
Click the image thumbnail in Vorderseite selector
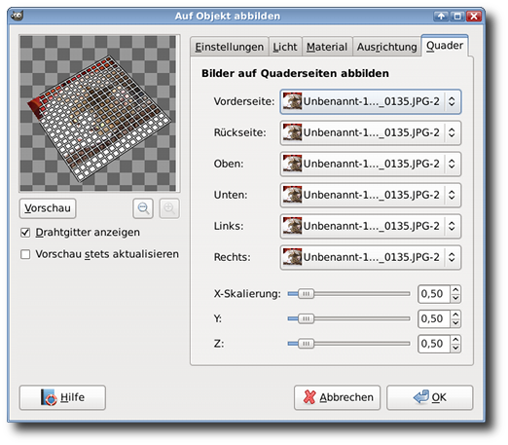point(292,101)
